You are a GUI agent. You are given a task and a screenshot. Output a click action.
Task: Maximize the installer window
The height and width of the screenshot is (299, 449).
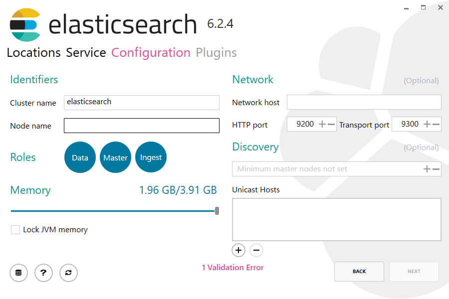(x=423, y=7)
